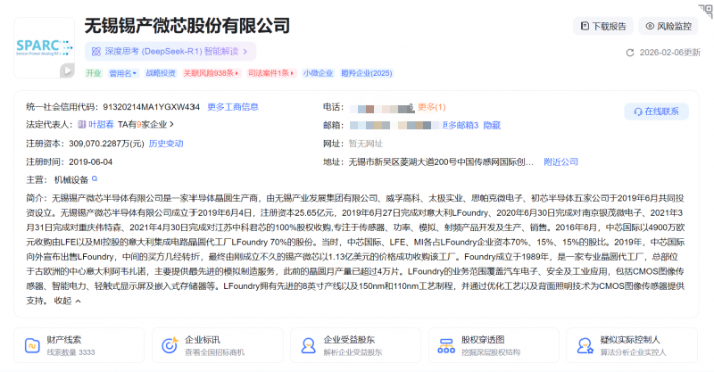
Task: Collapse the introduction with 收起
Action: pyautogui.click(x=68, y=301)
